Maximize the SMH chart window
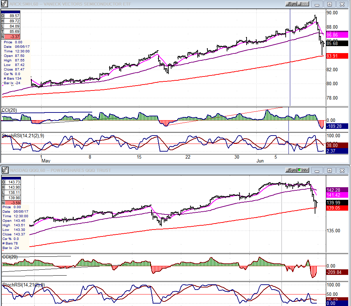The width and height of the screenshot is (351, 306). [329, 4]
